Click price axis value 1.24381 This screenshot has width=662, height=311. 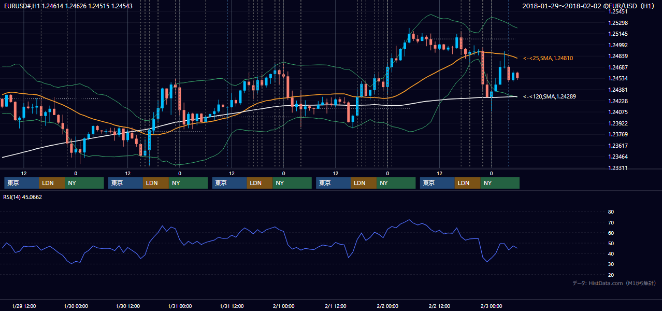[618, 90]
